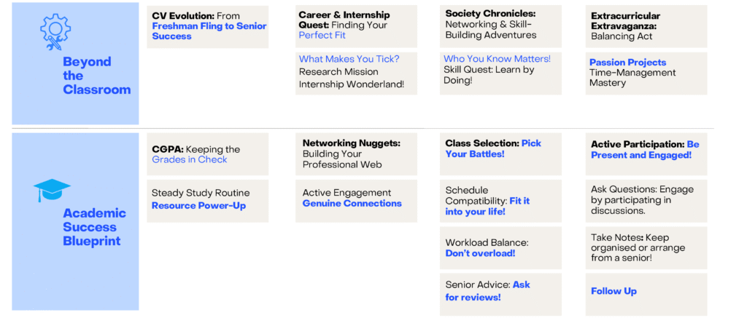The height and width of the screenshot is (331, 747).
Task: Click the Follow Up link
Action: pos(614,291)
